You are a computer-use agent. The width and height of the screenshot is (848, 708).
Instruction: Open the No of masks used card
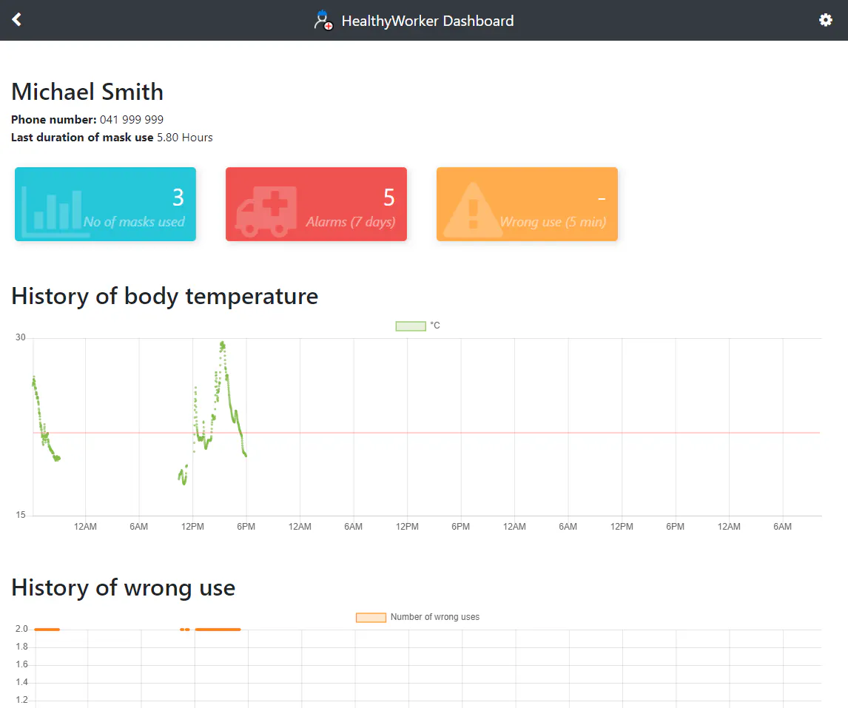tap(104, 204)
